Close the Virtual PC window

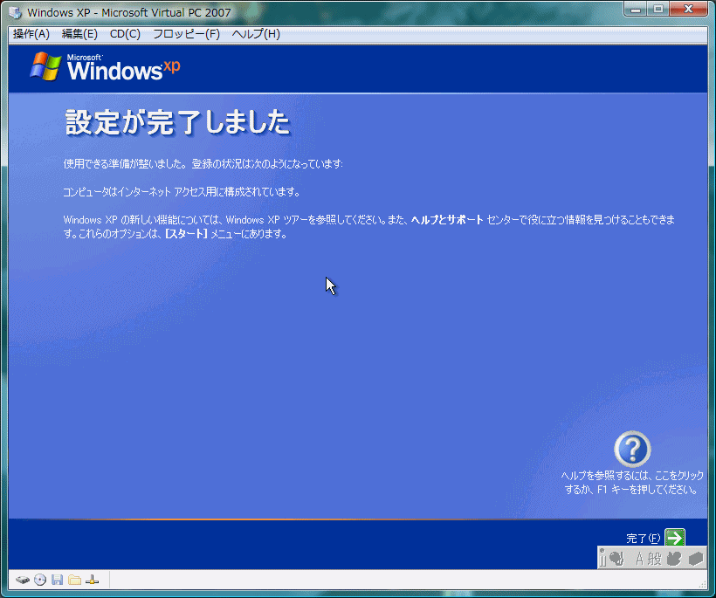click(x=689, y=9)
